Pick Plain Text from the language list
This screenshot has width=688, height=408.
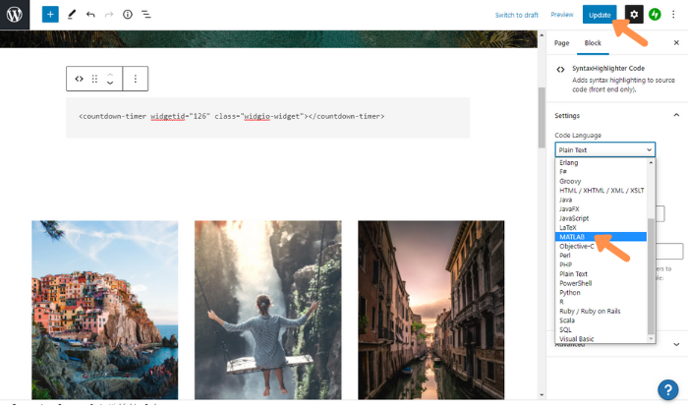pos(602,273)
